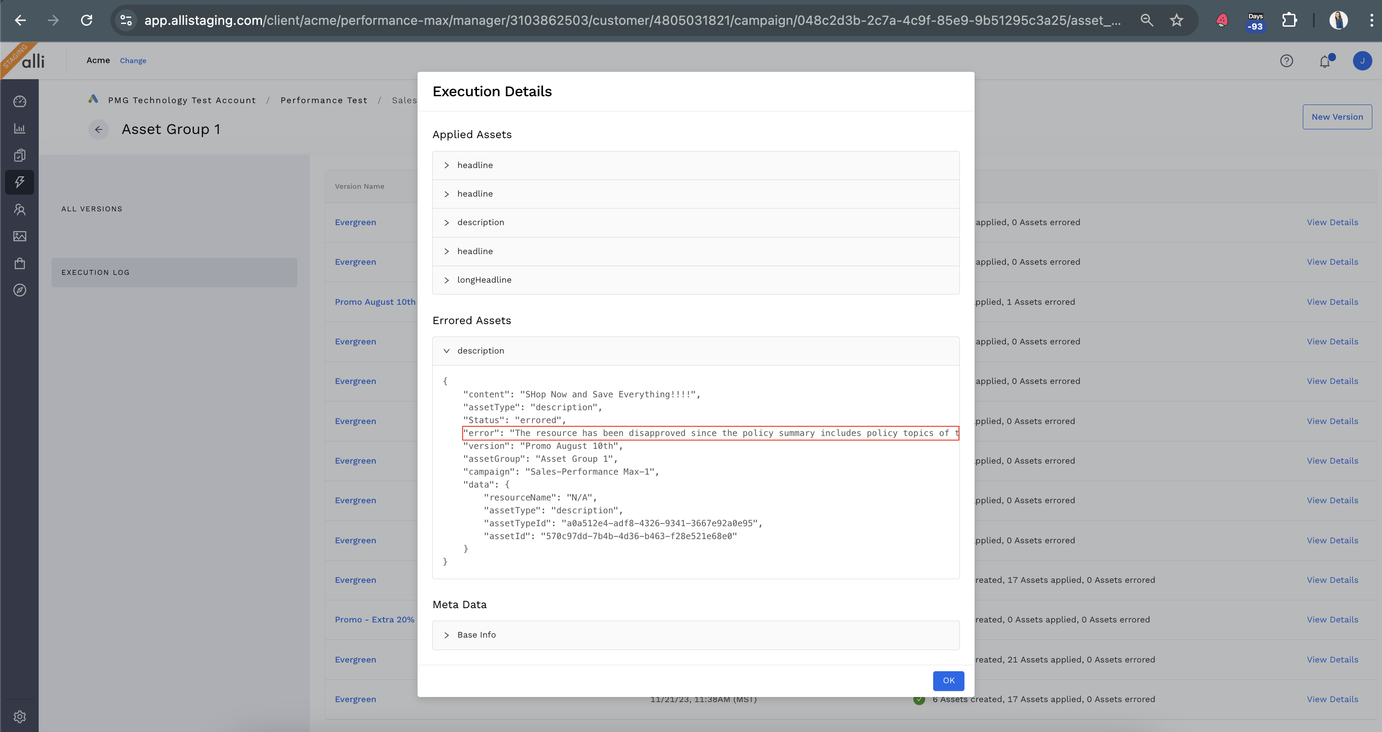
Task: Expand the longHeadline applied asset row
Action: coord(483,280)
